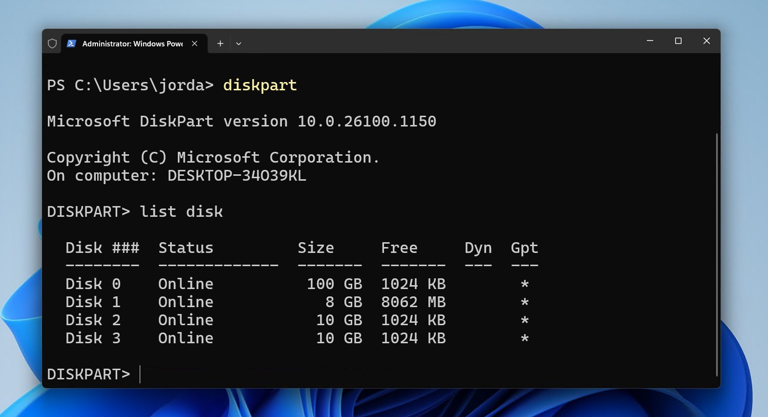Click the Online status of Disk 1
Screen dimensions: 768x417
(186, 302)
